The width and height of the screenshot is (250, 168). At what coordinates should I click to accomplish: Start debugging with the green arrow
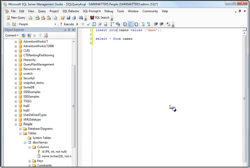[x=77, y=24]
